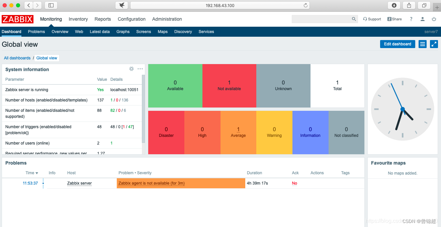Open System information widget gear settings
Viewport: 441px width, 227px height.
[131, 69]
